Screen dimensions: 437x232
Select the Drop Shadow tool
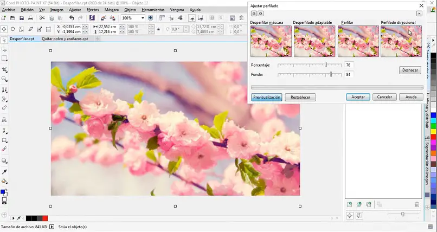4,160
